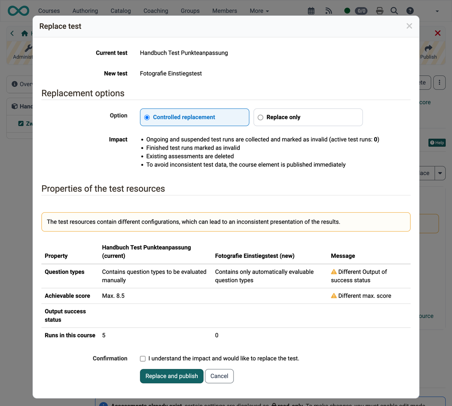452x406 pixels.
Task: Select Replace only option
Action: (308, 118)
